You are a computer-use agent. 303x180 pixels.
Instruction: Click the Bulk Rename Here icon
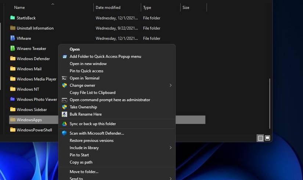64,114
